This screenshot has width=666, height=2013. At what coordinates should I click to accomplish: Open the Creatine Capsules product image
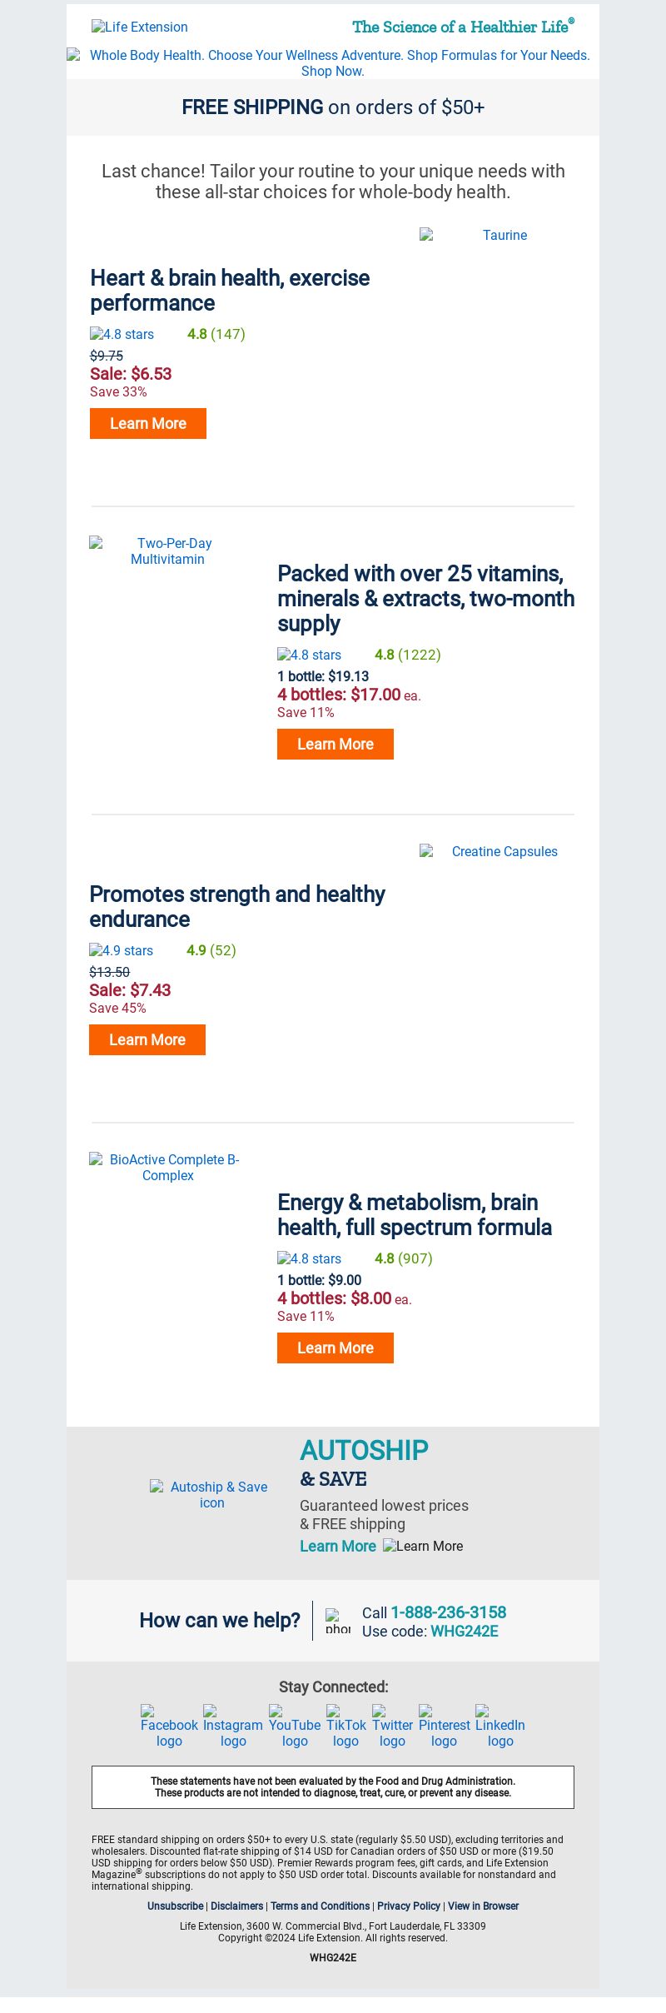(x=497, y=851)
